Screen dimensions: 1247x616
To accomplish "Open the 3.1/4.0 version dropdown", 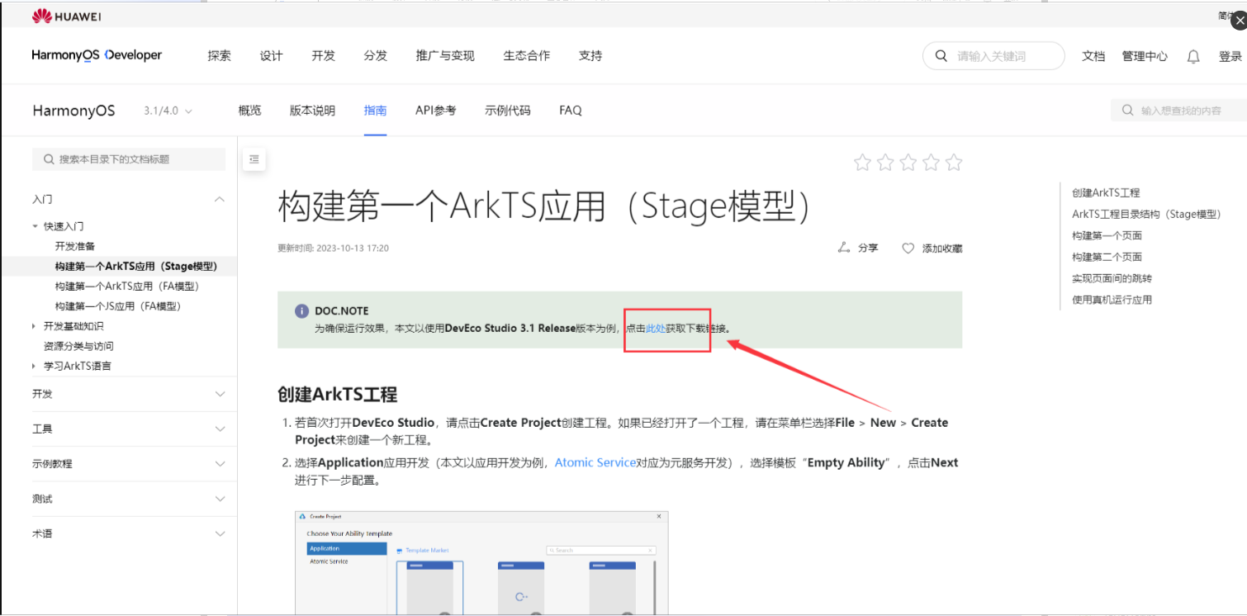I will point(168,111).
